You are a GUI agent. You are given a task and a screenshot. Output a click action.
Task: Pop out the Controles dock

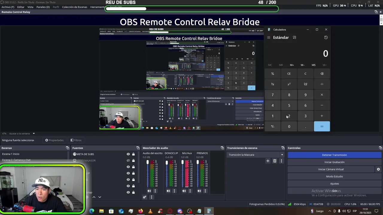point(380,148)
